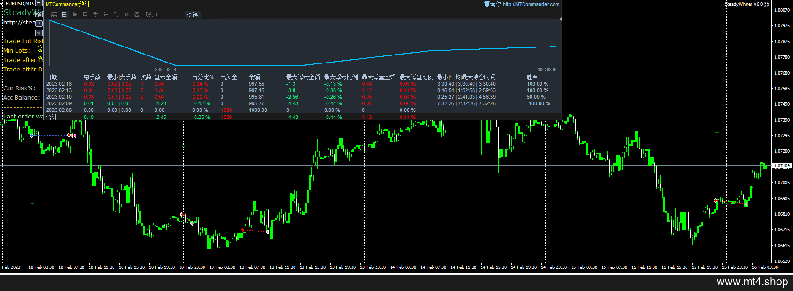Click the 最大浮亏金额 column header

(x=303, y=77)
